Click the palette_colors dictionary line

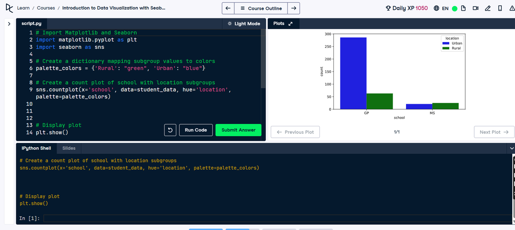point(121,68)
